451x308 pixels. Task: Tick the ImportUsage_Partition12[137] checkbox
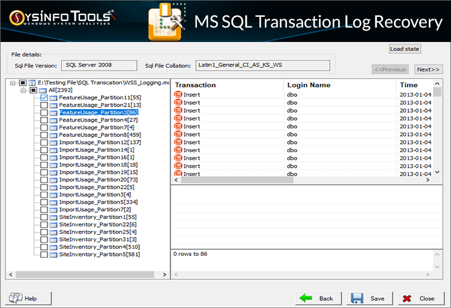[x=44, y=142]
